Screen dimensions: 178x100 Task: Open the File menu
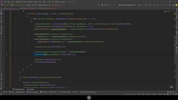pos(5,2)
